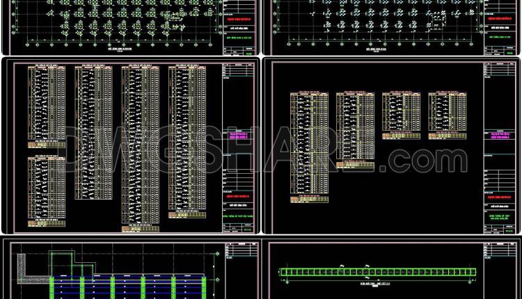Click the magenta title text in the five-table sheet's title block
This screenshot has width=522, height=299.
point(238,136)
